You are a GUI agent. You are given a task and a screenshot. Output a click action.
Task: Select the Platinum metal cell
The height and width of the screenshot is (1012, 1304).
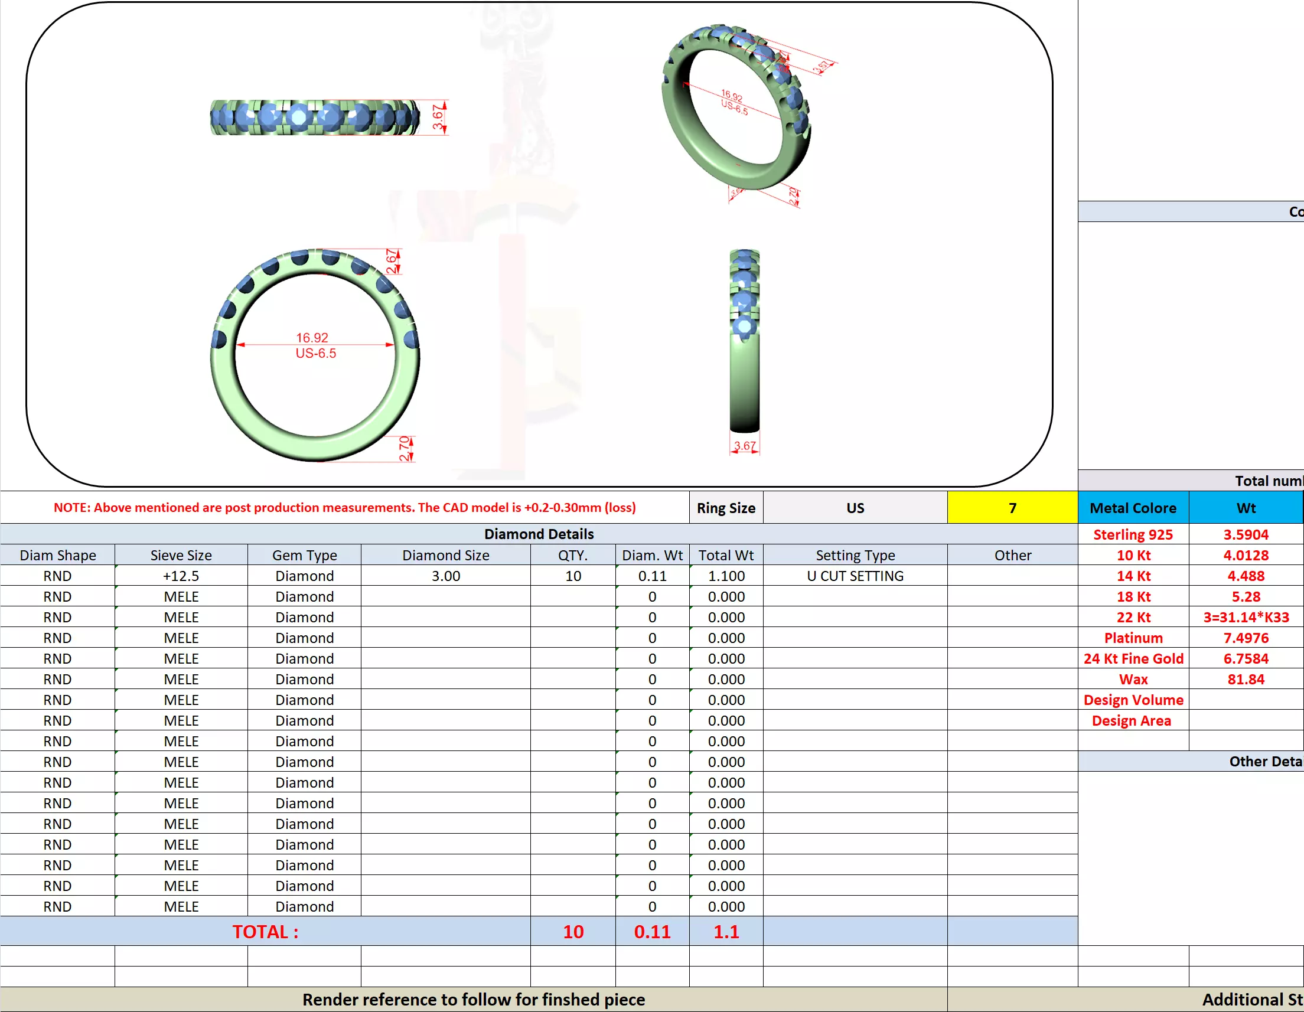(1133, 638)
